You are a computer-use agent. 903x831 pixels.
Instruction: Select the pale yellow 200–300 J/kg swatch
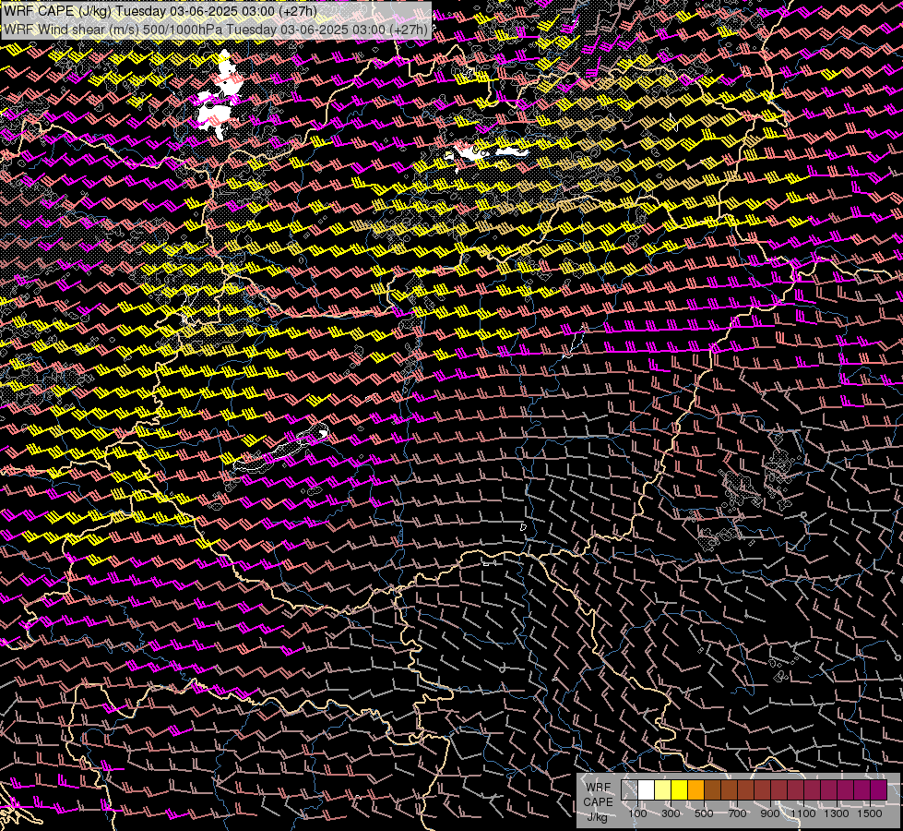point(663,790)
